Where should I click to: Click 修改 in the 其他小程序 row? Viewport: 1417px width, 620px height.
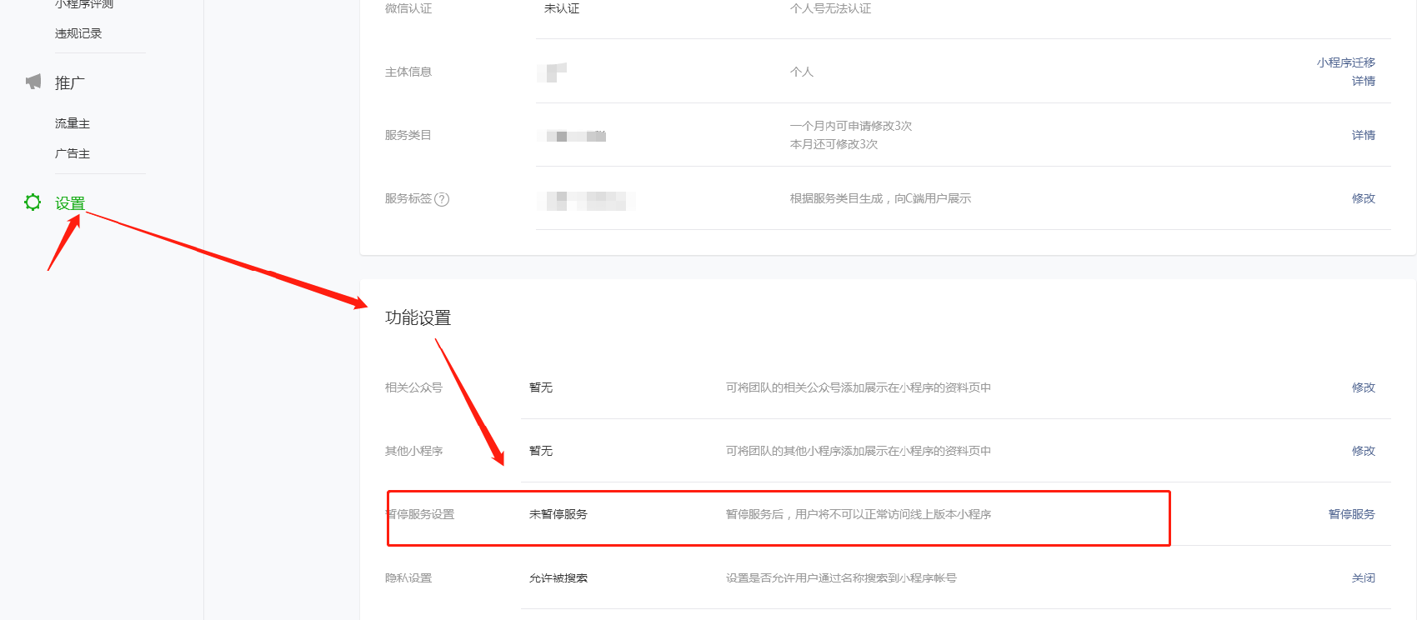click(1364, 451)
